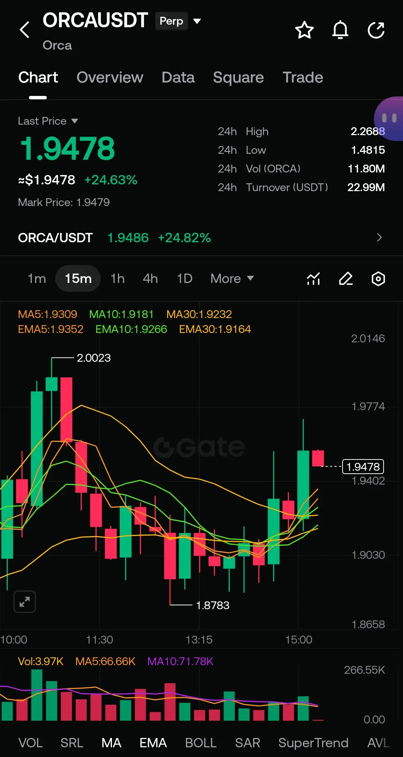
Task: Open price alert bell icon
Action: point(340,30)
